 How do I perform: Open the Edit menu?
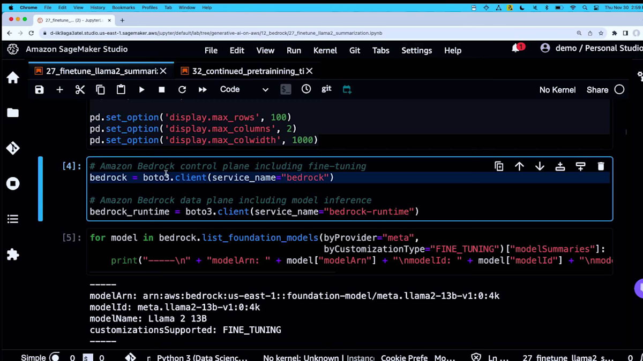[x=237, y=50]
